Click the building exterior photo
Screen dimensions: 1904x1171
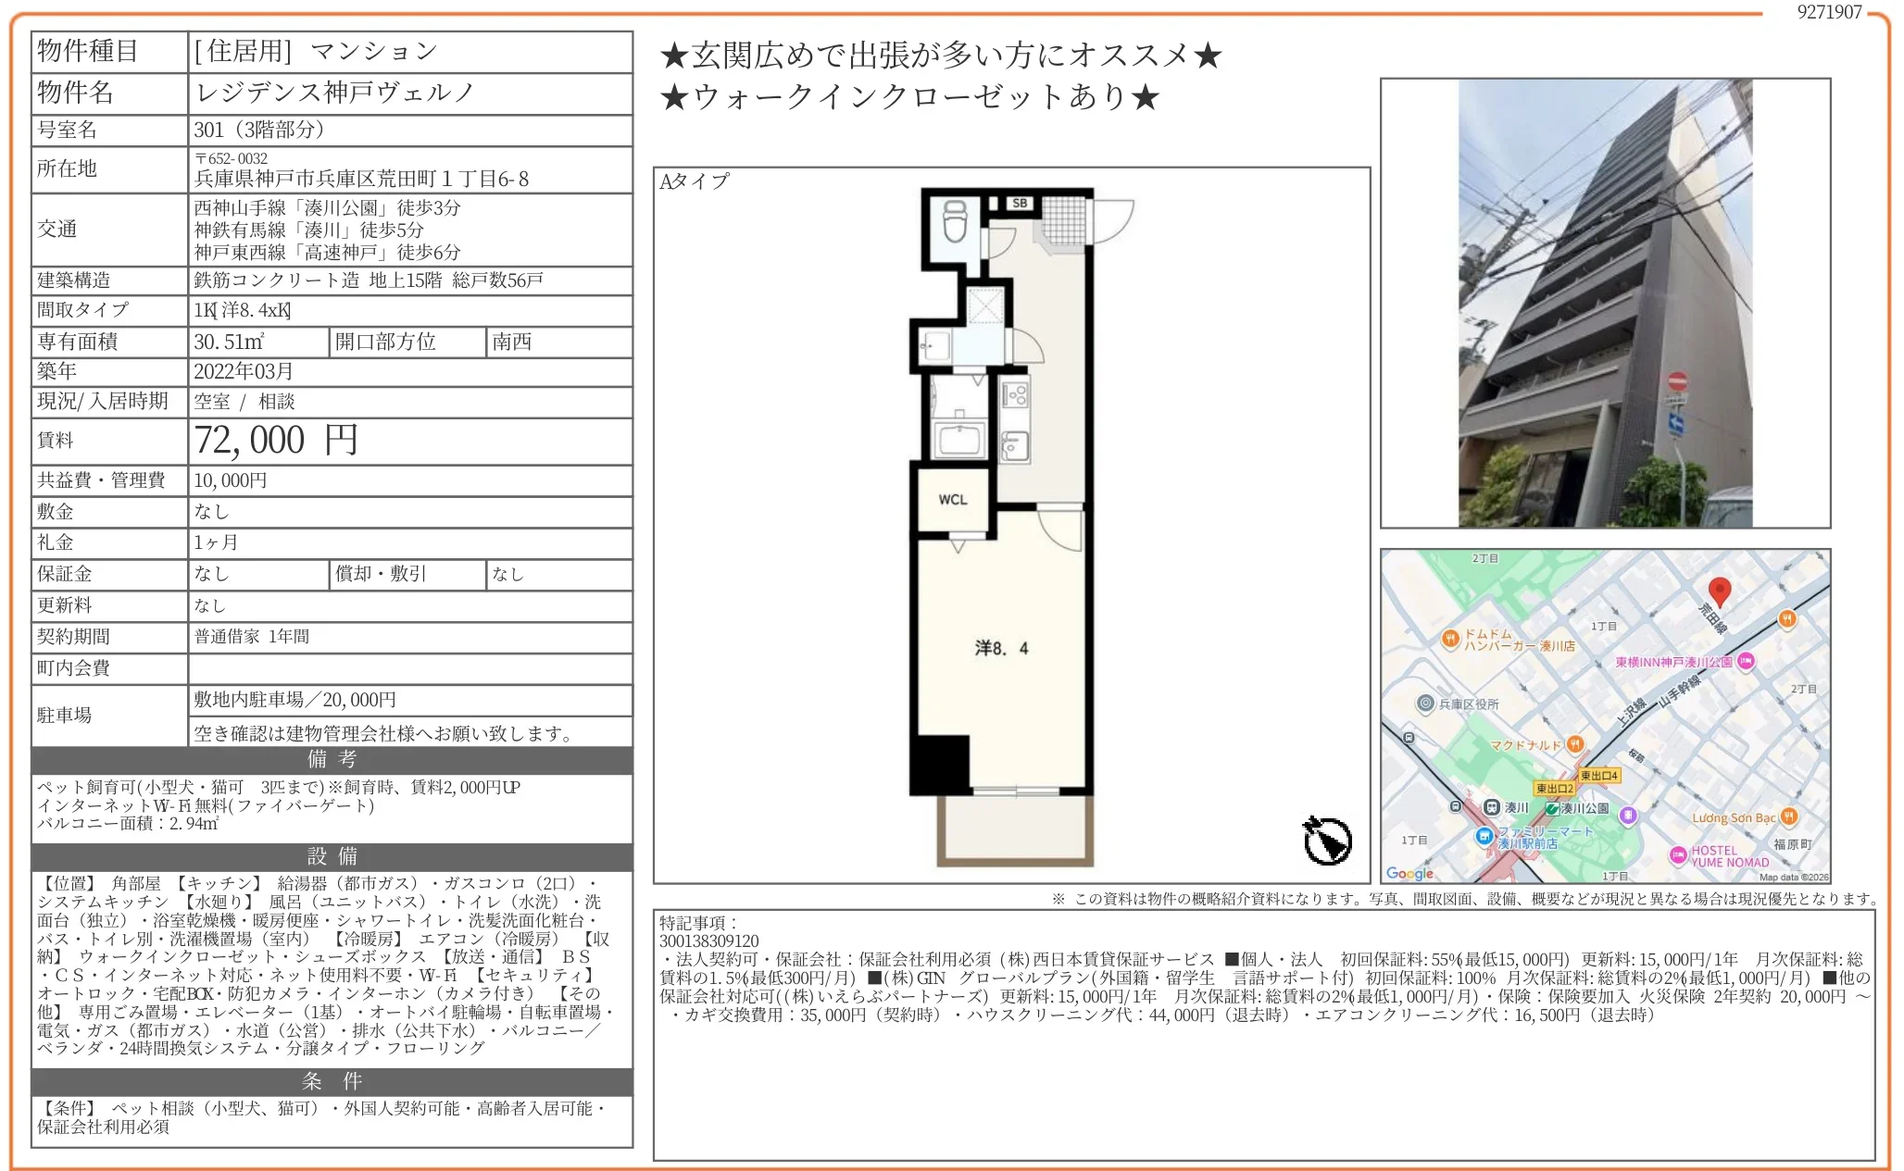point(1605,303)
